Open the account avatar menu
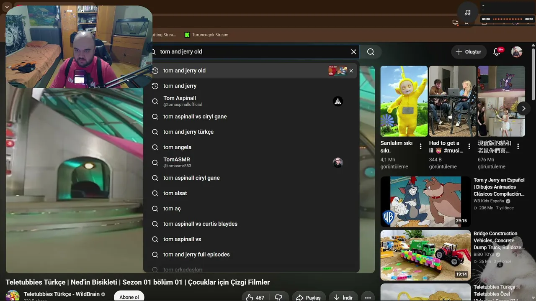Viewport: 536px width, 301px height. pos(517,52)
